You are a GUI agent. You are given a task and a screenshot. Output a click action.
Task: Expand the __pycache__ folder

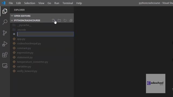pos(42,25)
